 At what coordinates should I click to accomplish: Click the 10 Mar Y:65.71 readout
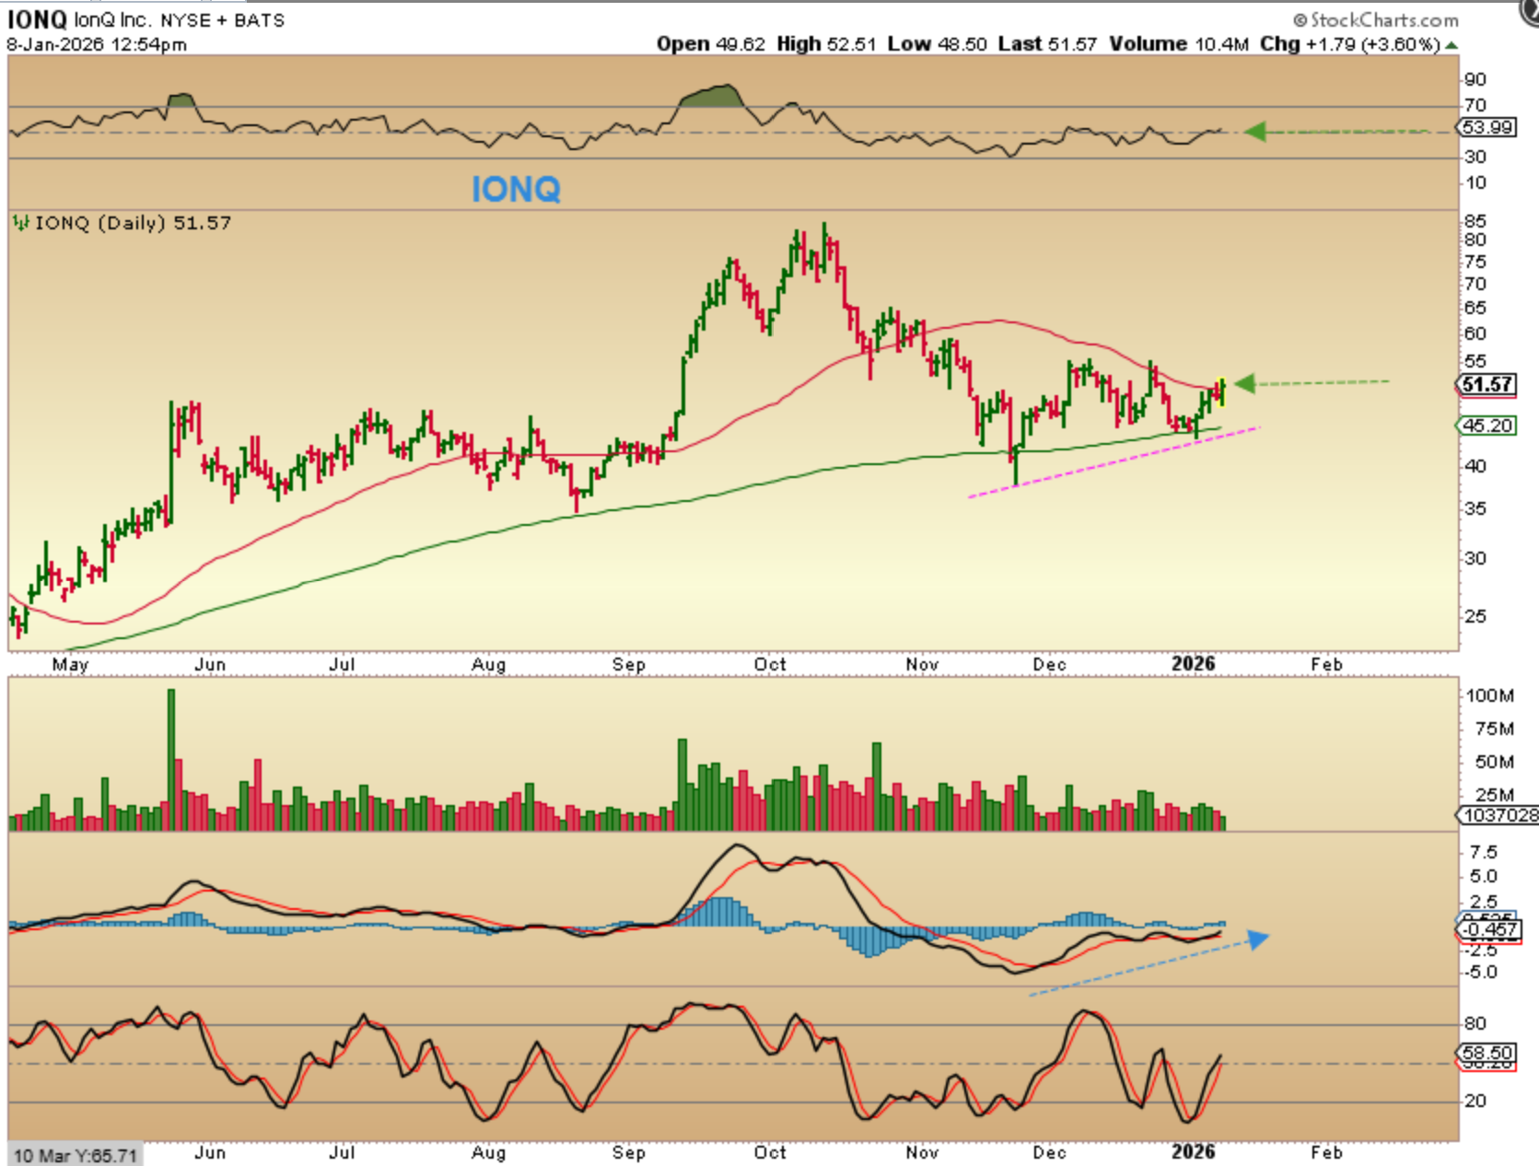click(76, 1155)
